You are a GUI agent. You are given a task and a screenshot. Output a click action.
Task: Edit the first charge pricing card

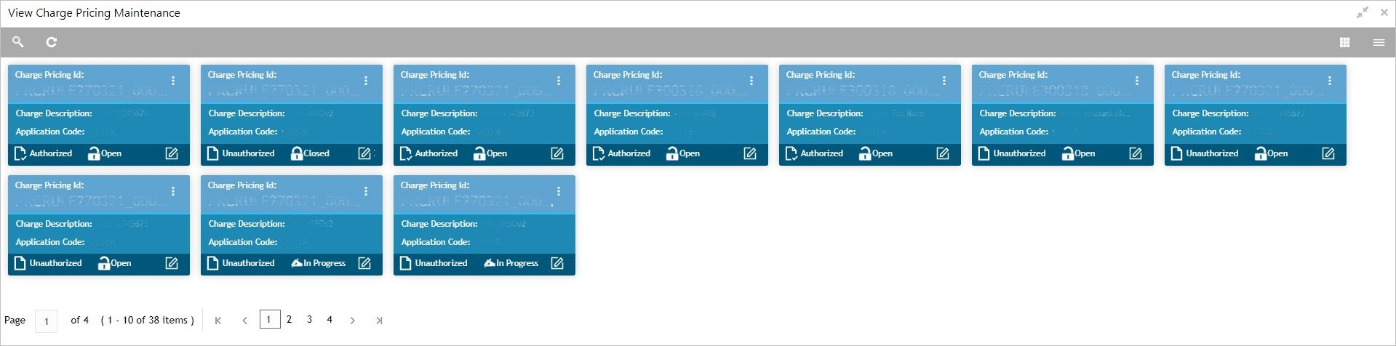click(x=172, y=153)
